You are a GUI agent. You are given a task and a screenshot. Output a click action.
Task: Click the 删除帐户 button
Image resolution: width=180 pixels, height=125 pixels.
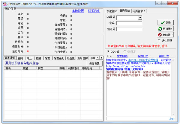pos(166,35)
